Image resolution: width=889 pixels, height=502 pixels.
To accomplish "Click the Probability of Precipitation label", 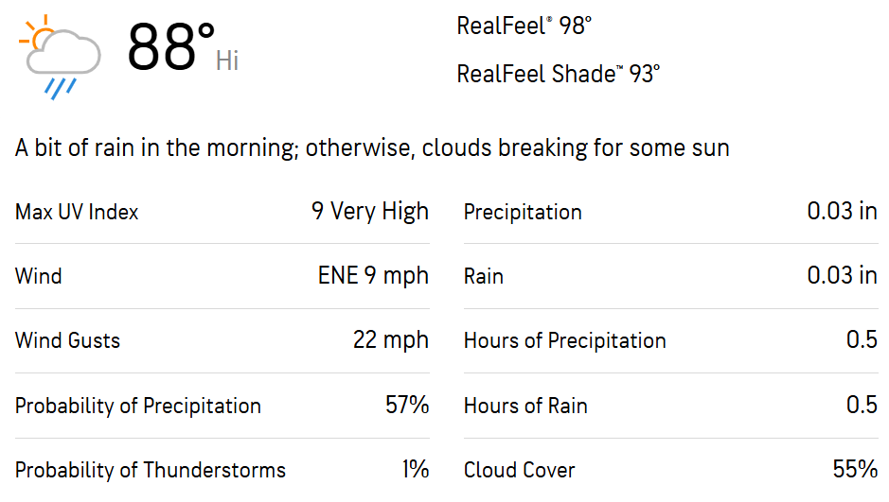I will (138, 406).
